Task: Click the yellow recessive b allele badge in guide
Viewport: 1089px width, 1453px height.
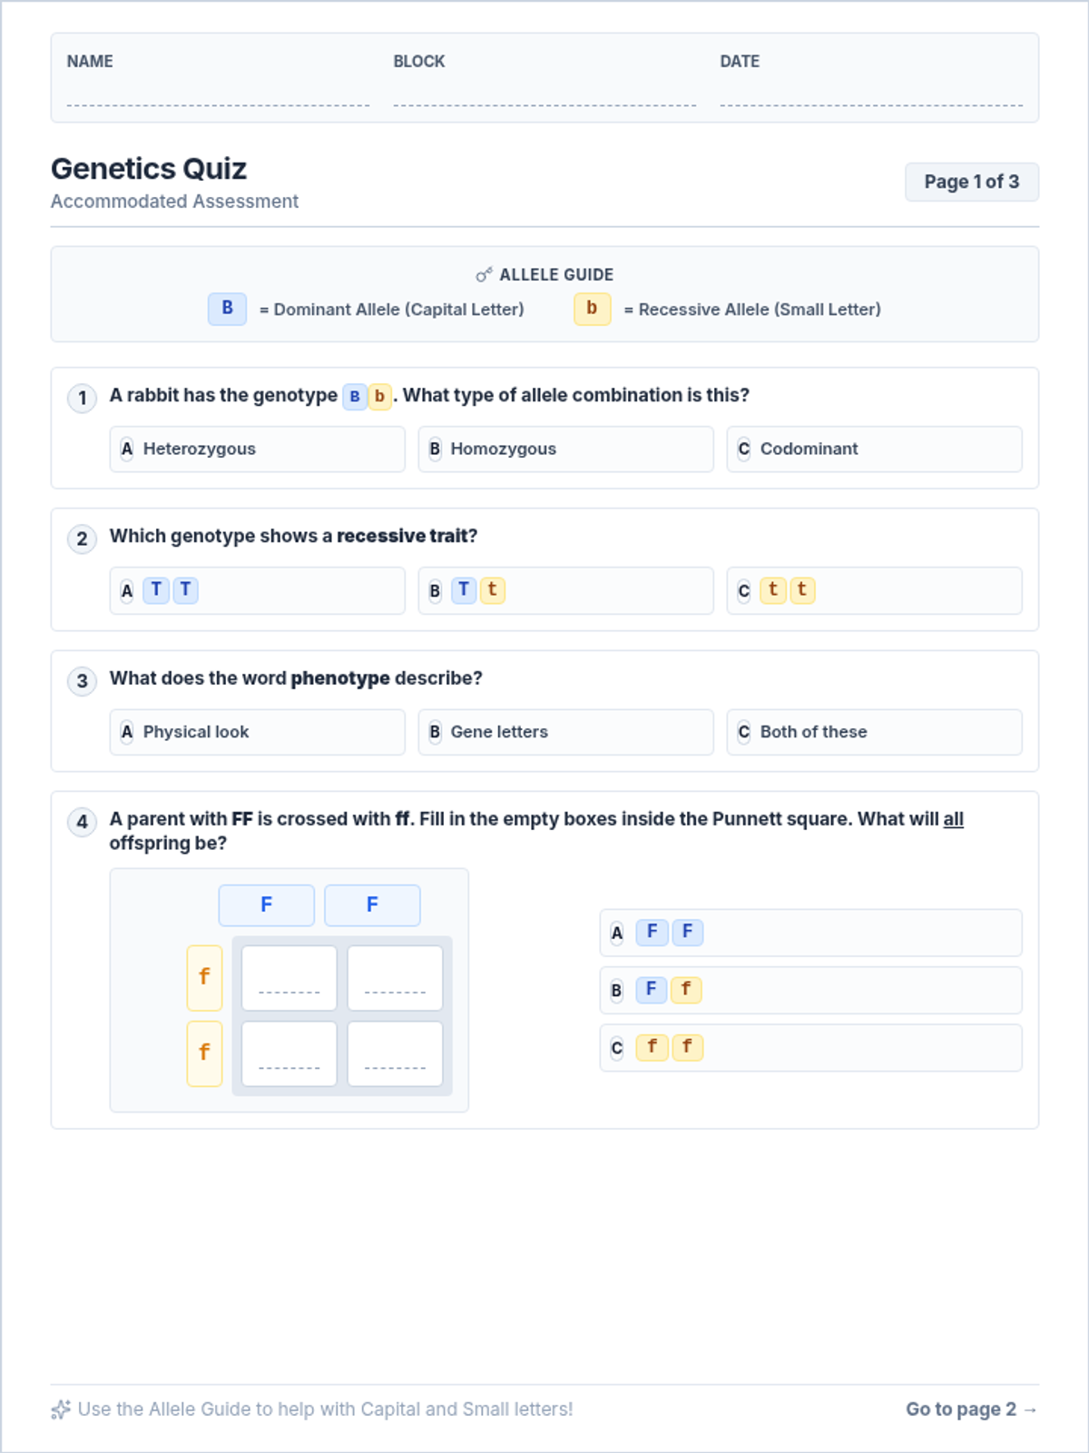Action: 592,309
